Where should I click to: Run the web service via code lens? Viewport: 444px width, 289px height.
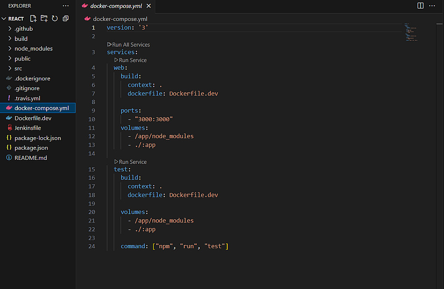tap(132, 60)
